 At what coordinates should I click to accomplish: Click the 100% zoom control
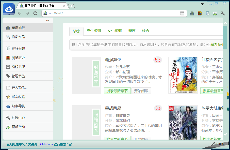click(220, 144)
